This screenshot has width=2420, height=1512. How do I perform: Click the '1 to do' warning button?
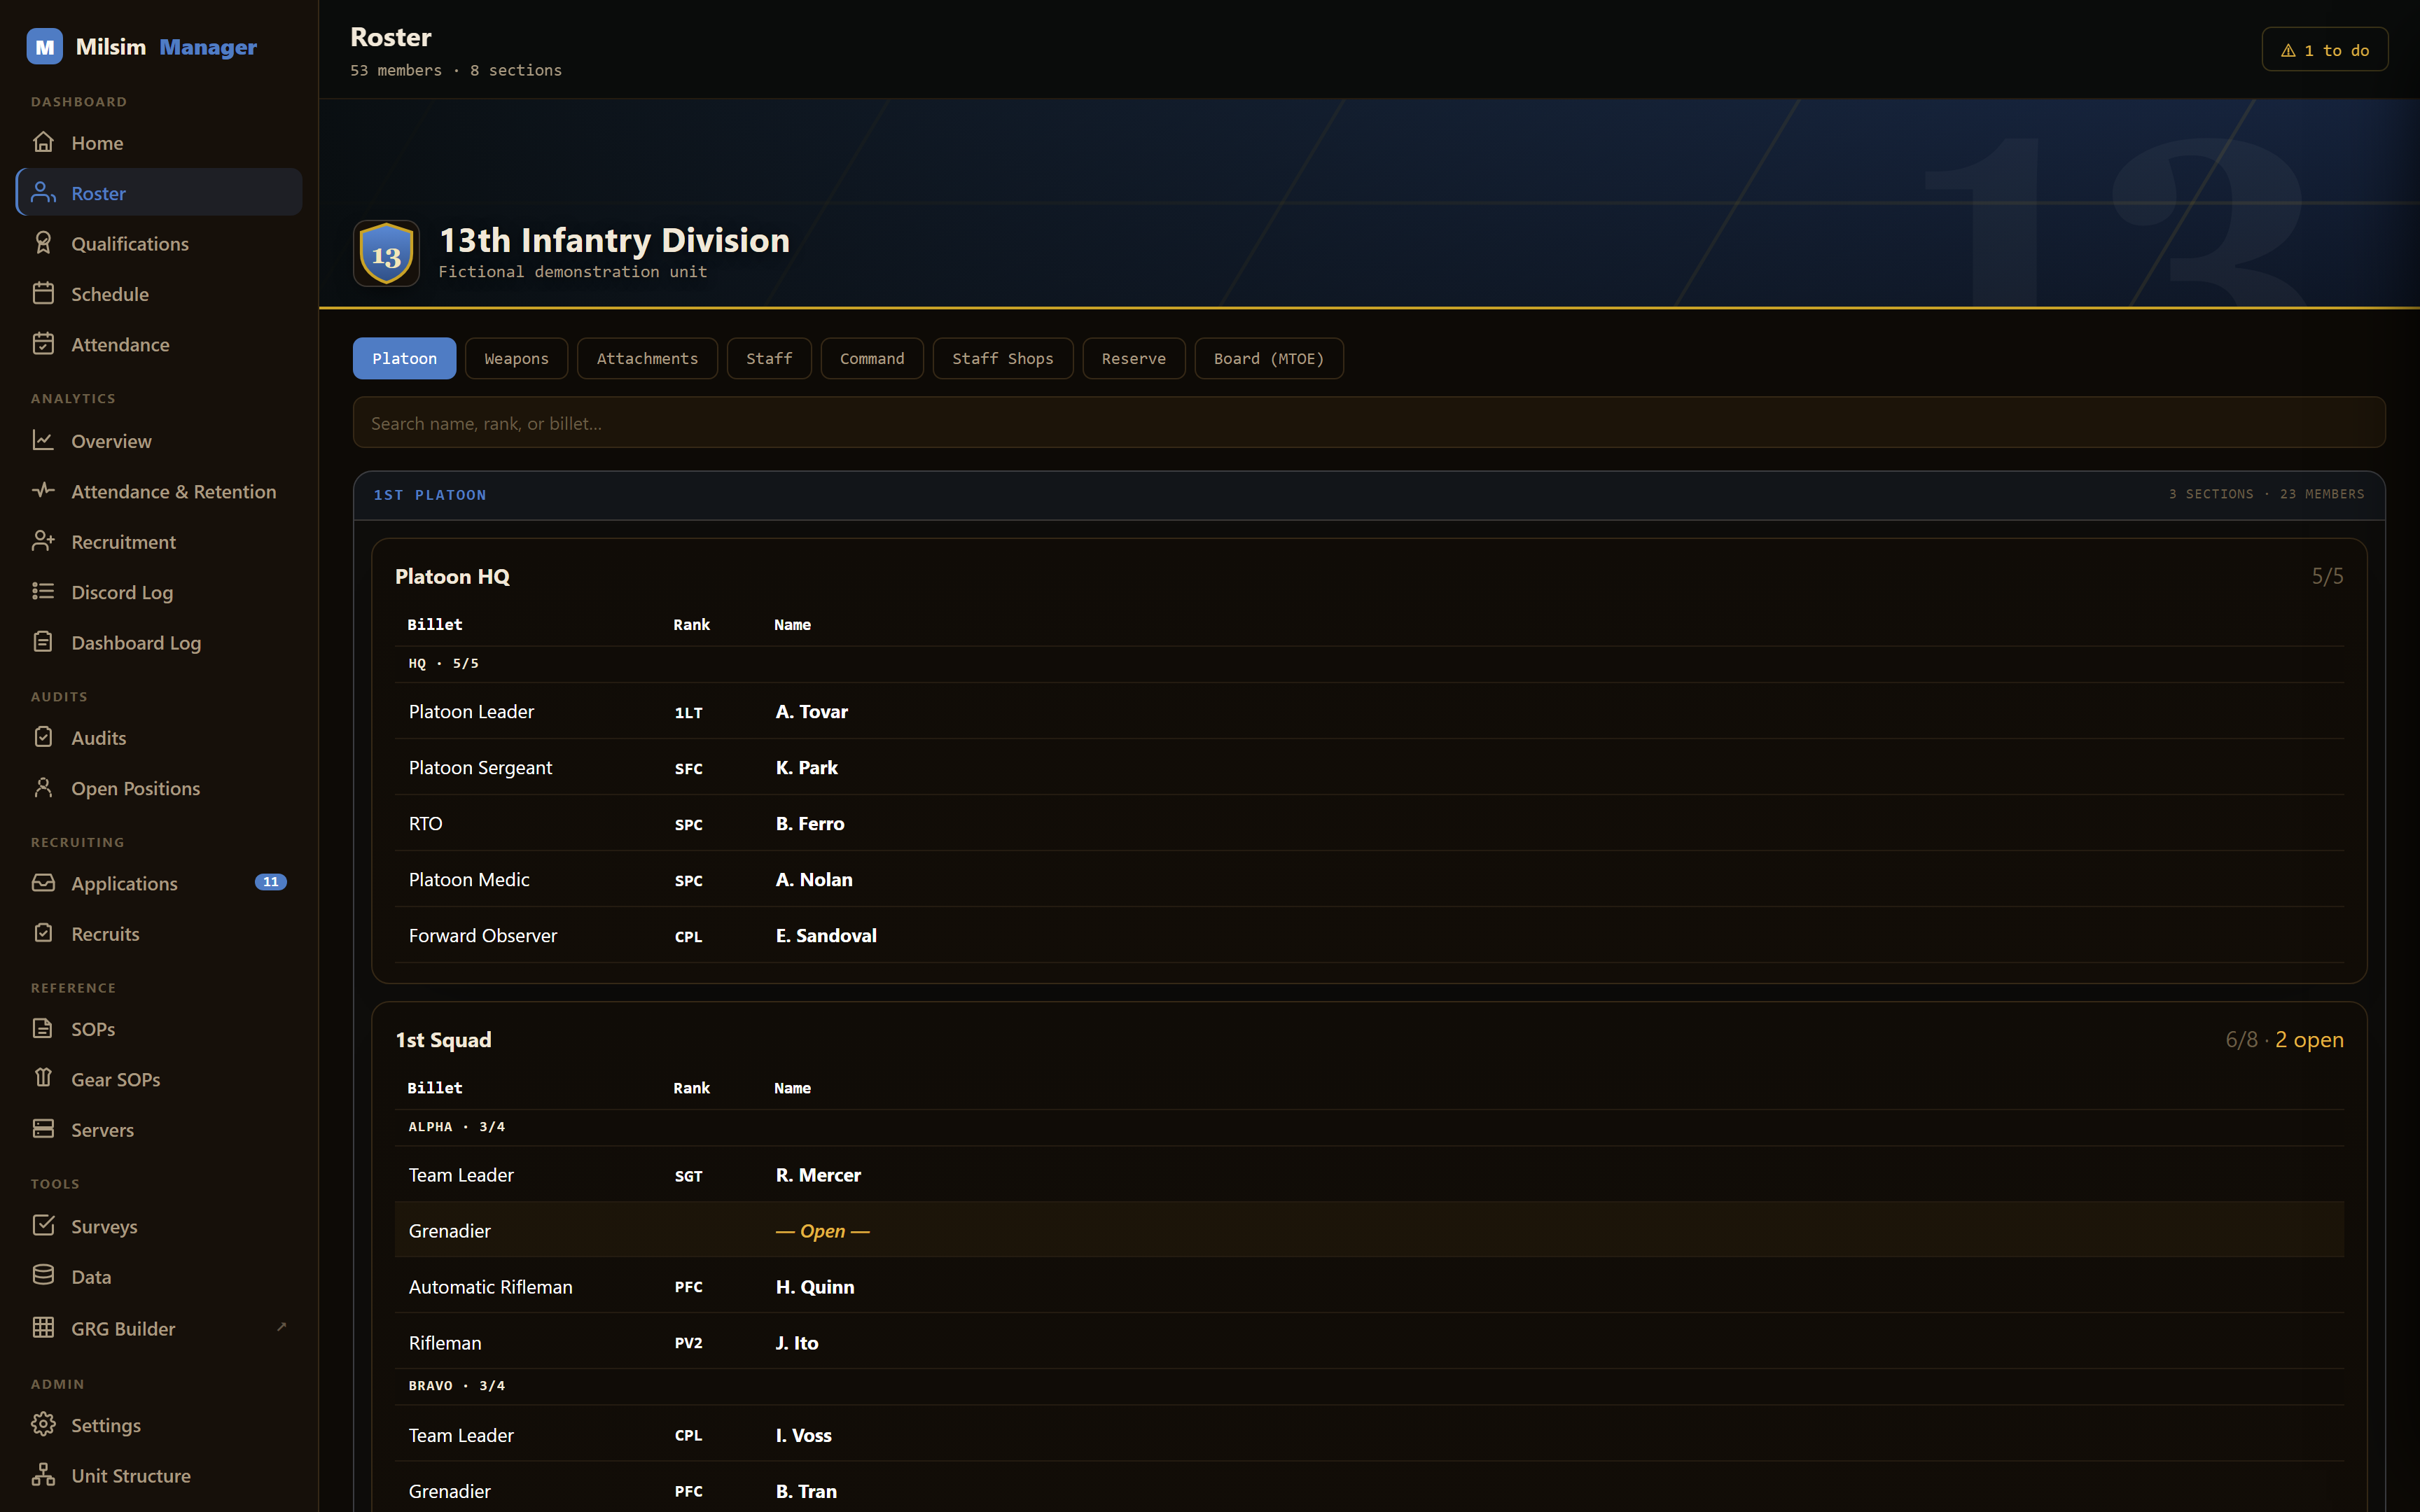[2325, 50]
